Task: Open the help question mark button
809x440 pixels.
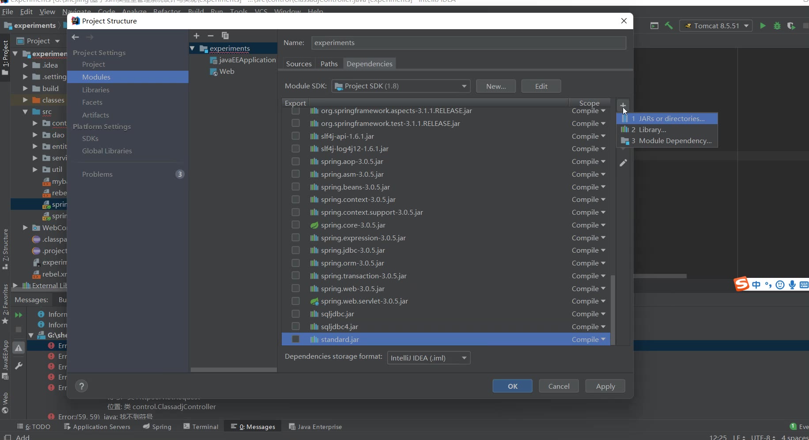Action: point(81,386)
